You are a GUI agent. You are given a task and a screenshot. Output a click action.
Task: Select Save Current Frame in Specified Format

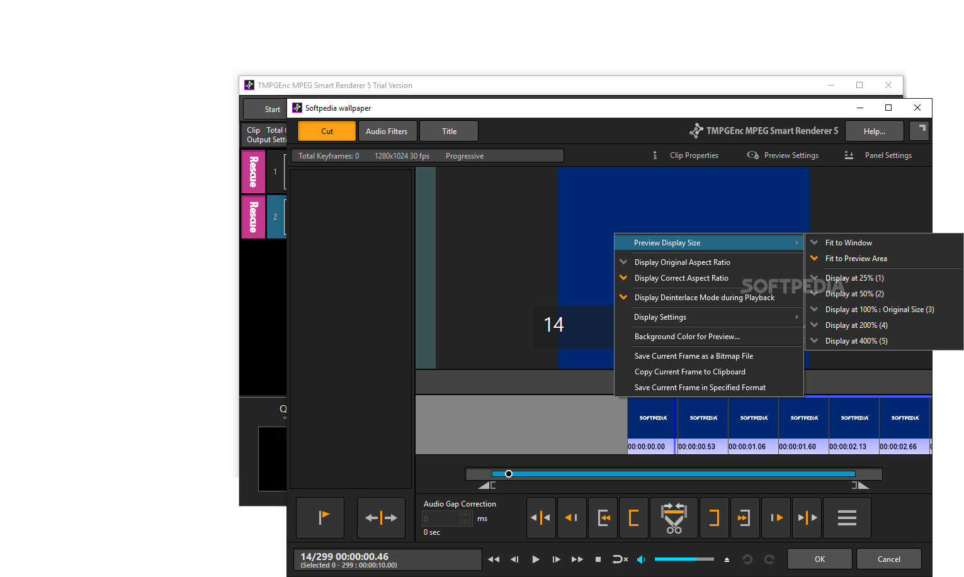pyautogui.click(x=709, y=388)
